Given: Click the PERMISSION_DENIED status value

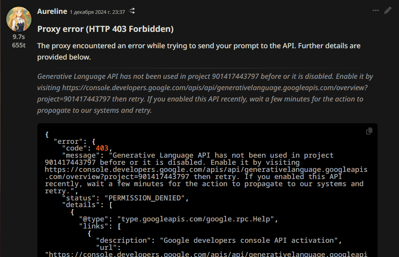Looking at the screenshot, I should (144, 198).
